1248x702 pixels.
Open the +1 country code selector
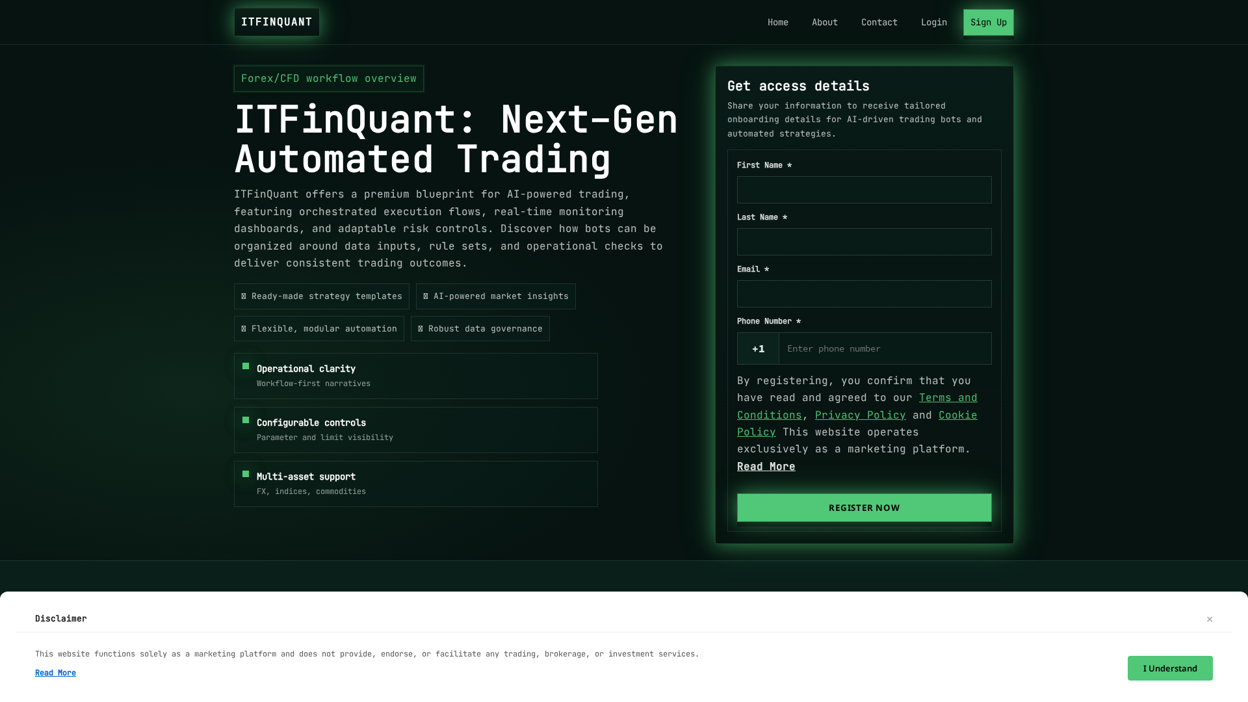(x=758, y=348)
